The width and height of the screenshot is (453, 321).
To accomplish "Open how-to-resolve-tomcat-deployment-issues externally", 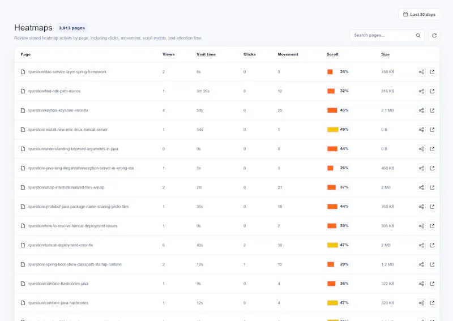I will 432,226.
